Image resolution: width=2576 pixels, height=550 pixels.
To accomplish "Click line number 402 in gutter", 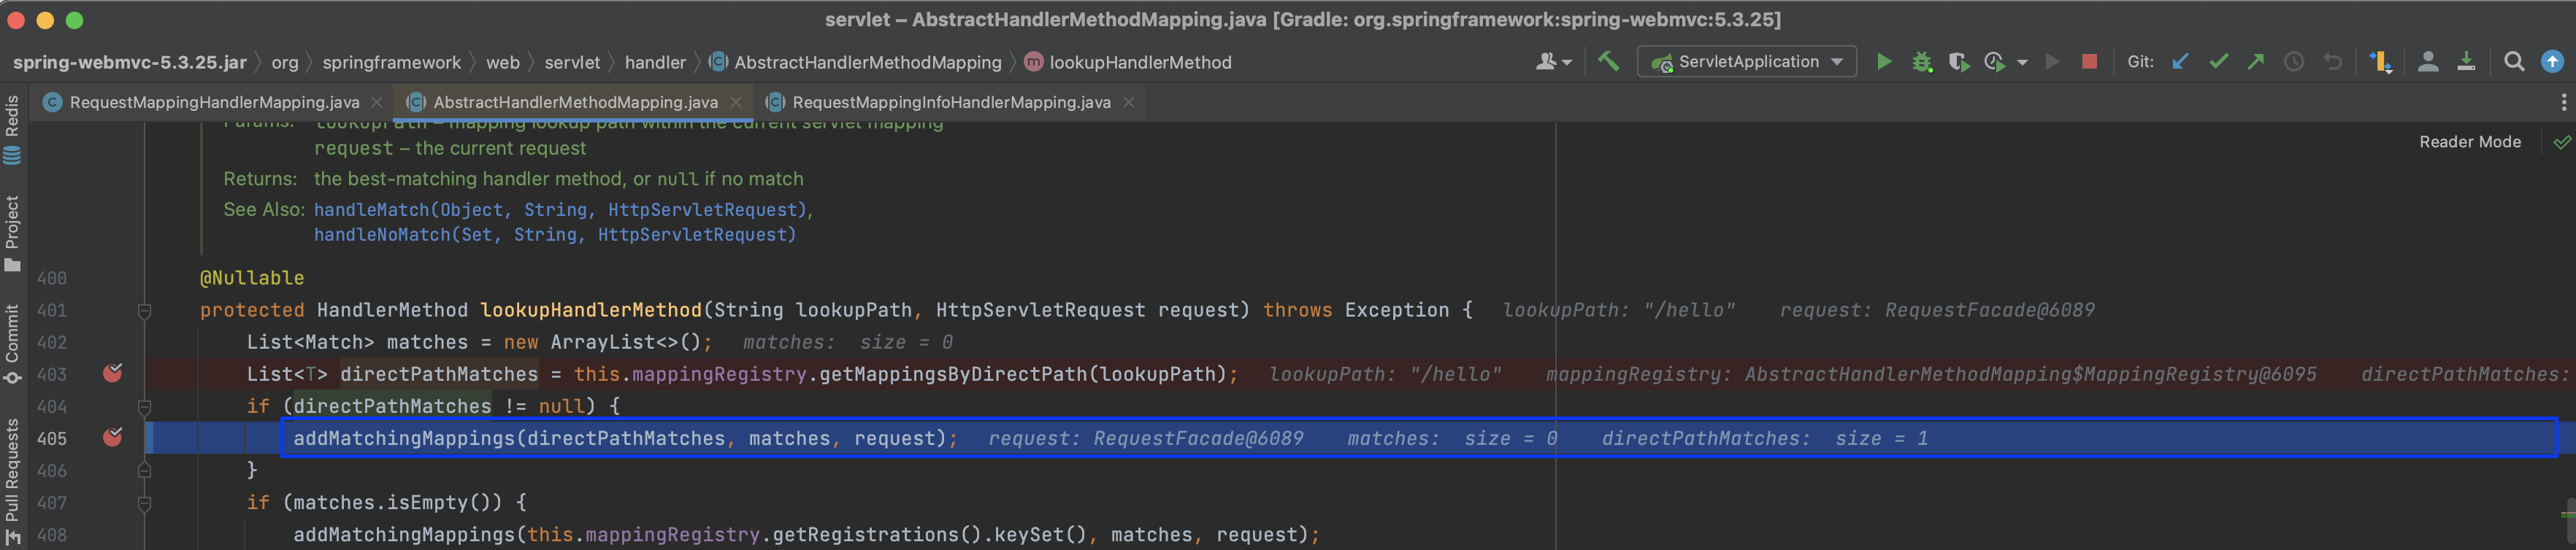I will 52,342.
